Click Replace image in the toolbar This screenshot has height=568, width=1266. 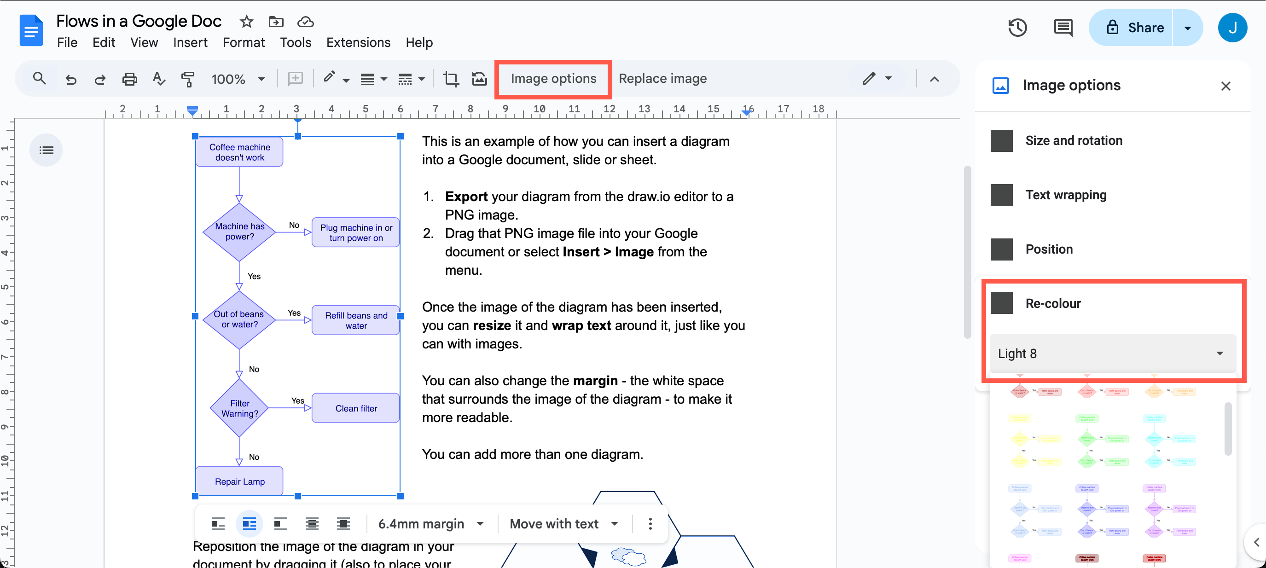[662, 79]
